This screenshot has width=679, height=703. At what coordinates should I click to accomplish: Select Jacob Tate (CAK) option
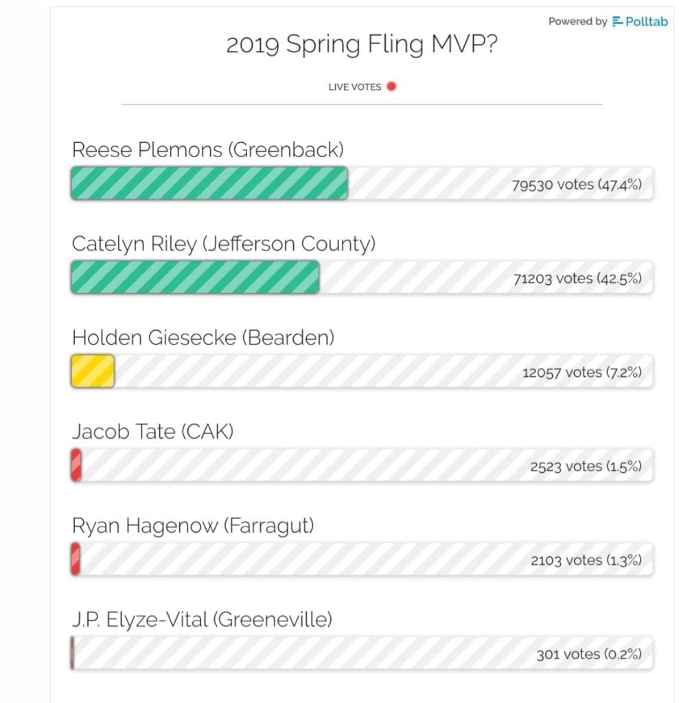tap(152, 432)
